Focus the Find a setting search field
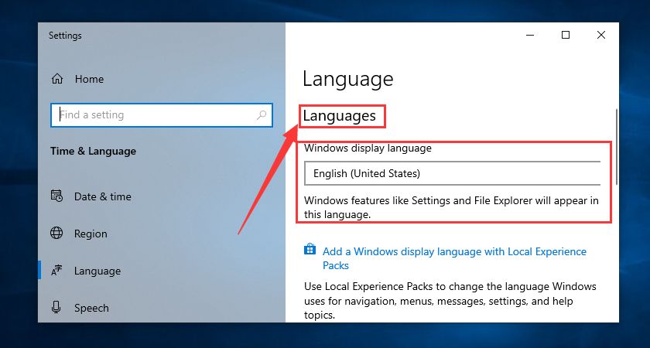 pyautogui.click(x=162, y=114)
